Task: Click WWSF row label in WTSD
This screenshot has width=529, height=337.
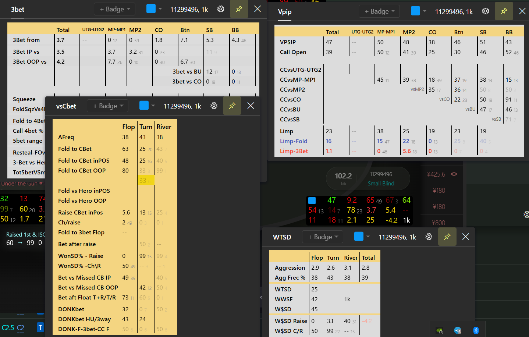Action: pyautogui.click(x=284, y=299)
